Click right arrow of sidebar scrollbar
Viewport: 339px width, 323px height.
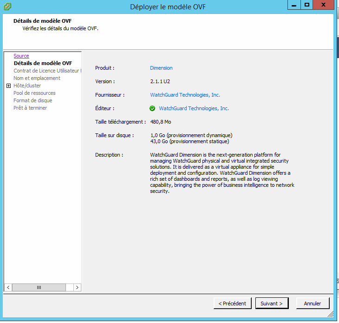77,287
